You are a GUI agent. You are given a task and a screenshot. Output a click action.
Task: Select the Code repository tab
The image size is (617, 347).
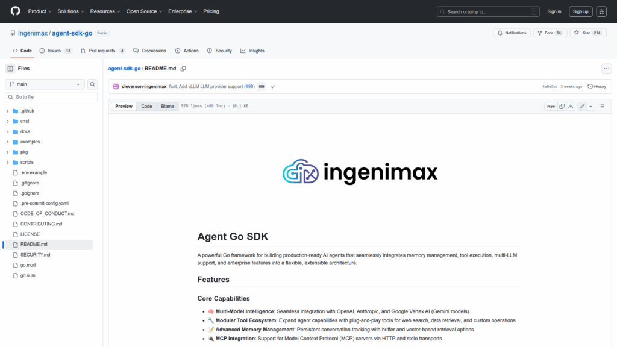[22, 51]
